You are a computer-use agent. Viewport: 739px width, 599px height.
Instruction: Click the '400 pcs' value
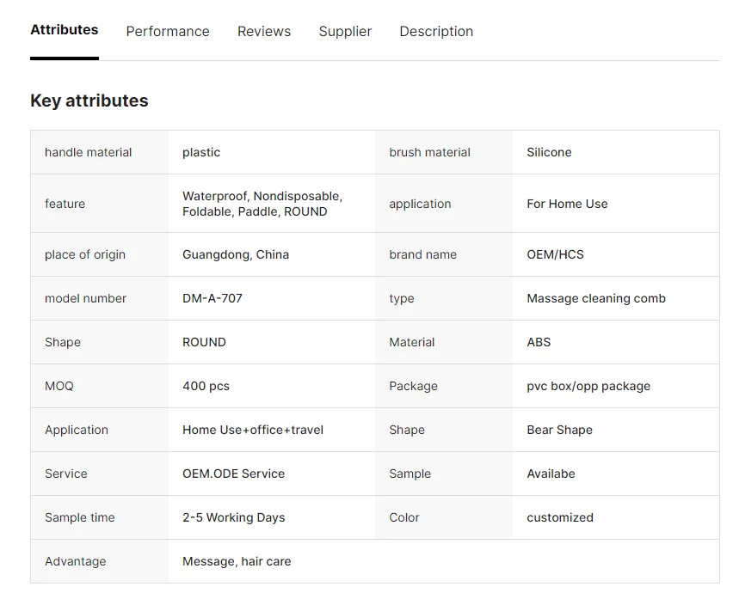coord(206,386)
